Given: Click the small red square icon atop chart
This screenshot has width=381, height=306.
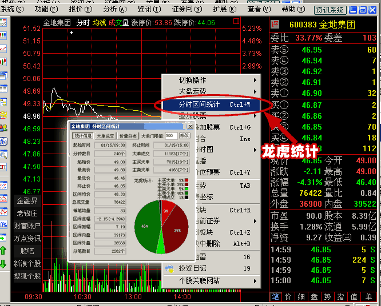Looking at the screenshot, I should click(236, 21).
